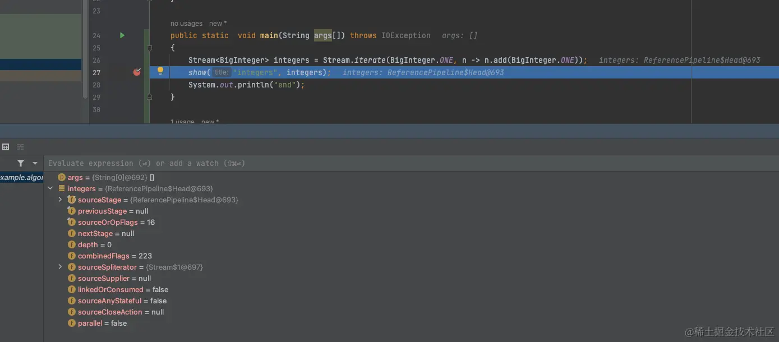Click the args parameter icon
The image size is (779, 342).
(62, 177)
